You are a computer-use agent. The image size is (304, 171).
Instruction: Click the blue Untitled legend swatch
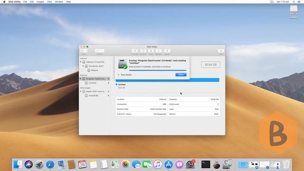coord(116,85)
